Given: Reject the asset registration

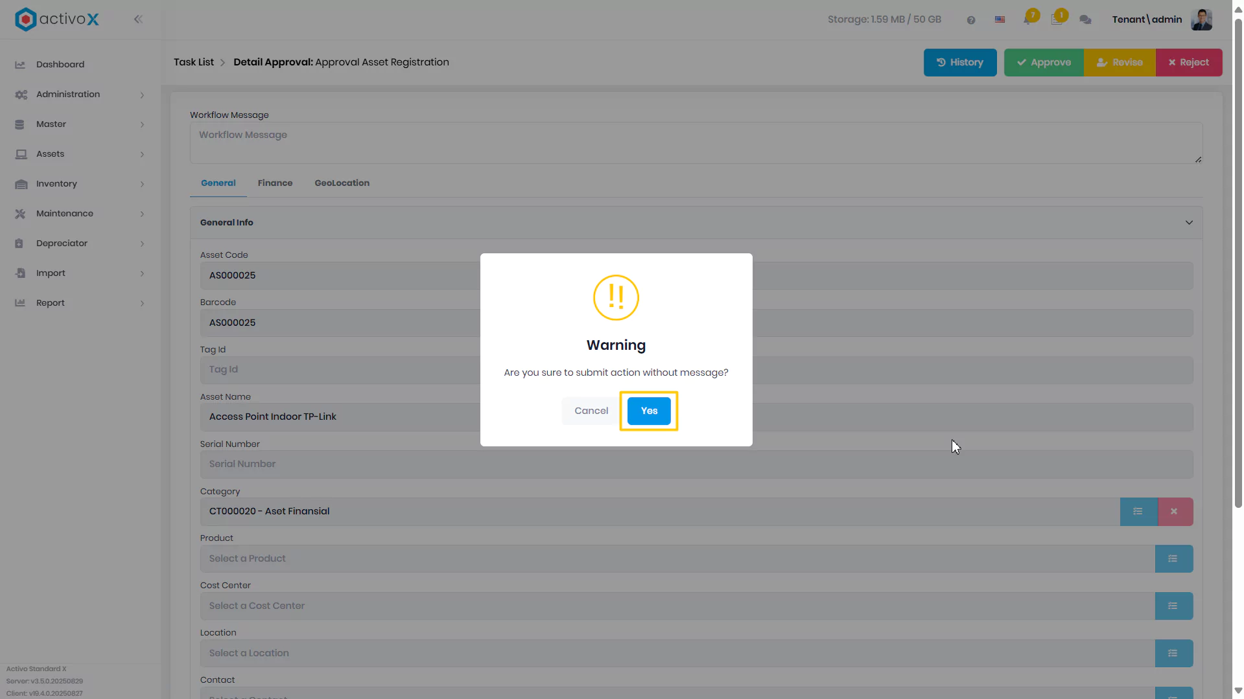Looking at the screenshot, I should 1189,63.
